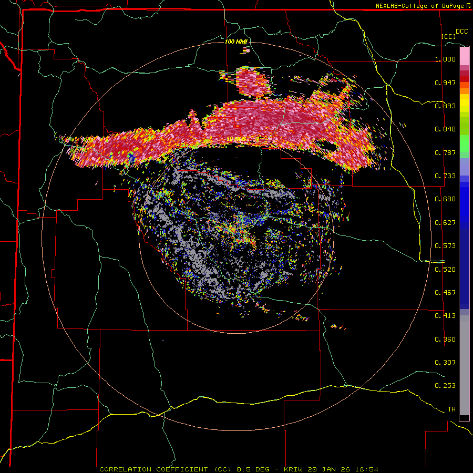Select the 0.253 color scale value
Screen dimensions: 473x473
coord(445,386)
